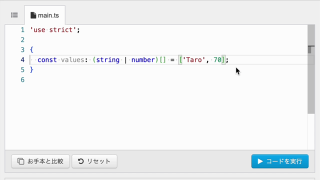Click the reset arrow icon in リセット
Viewport: 320px width, 180px height.
[81, 161]
